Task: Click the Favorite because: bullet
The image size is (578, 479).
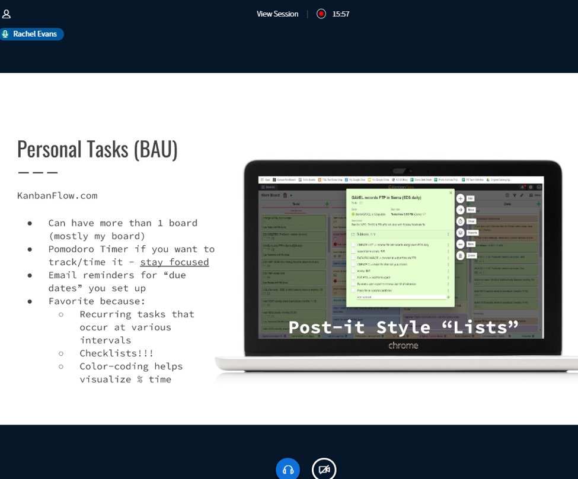Action: tap(97, 301)
